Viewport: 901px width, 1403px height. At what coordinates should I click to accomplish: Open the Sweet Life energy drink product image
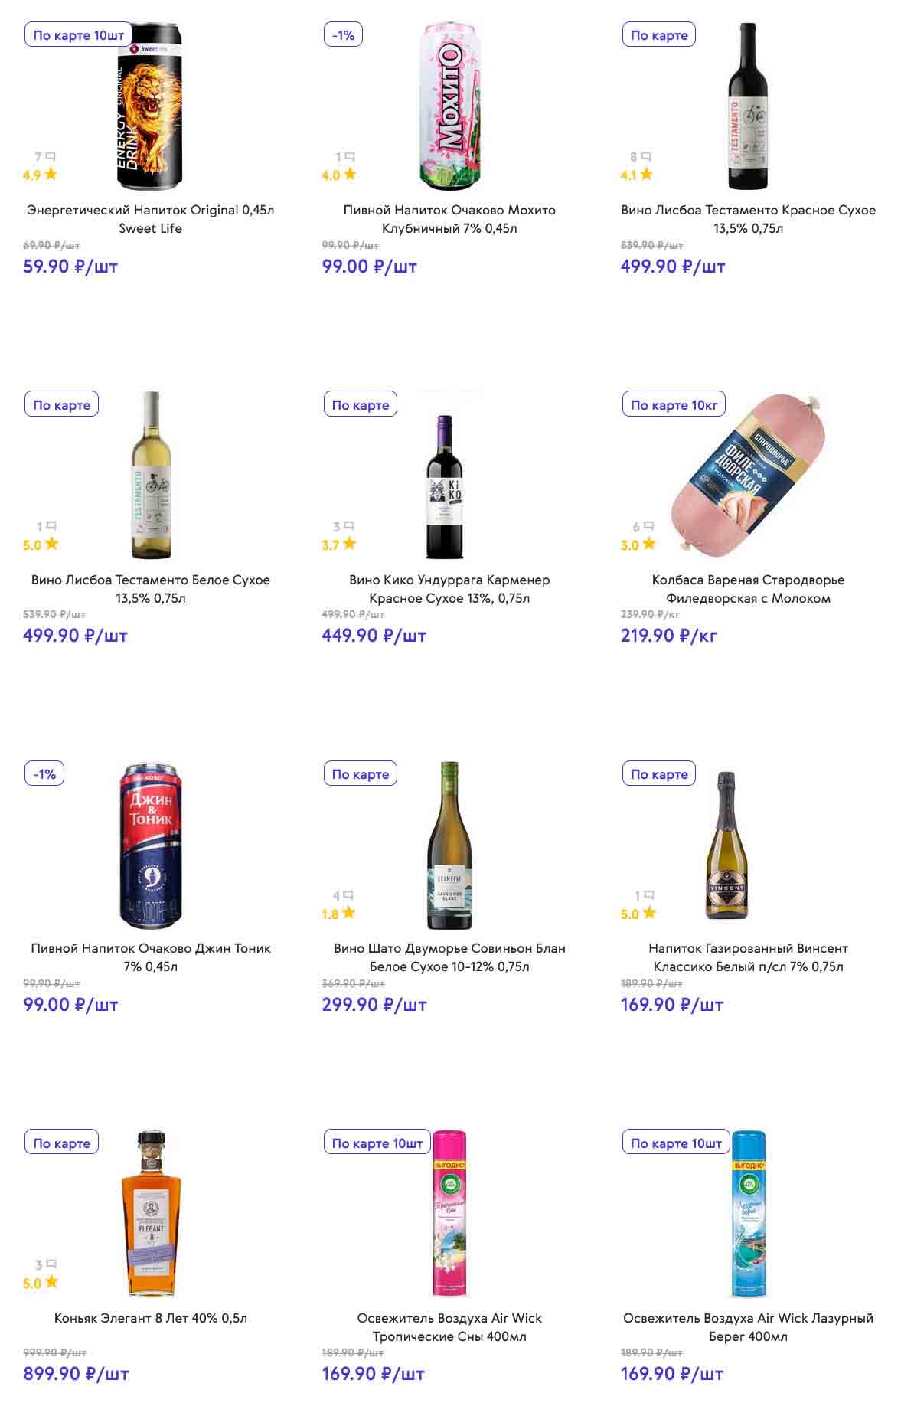[x=150, y=106]
